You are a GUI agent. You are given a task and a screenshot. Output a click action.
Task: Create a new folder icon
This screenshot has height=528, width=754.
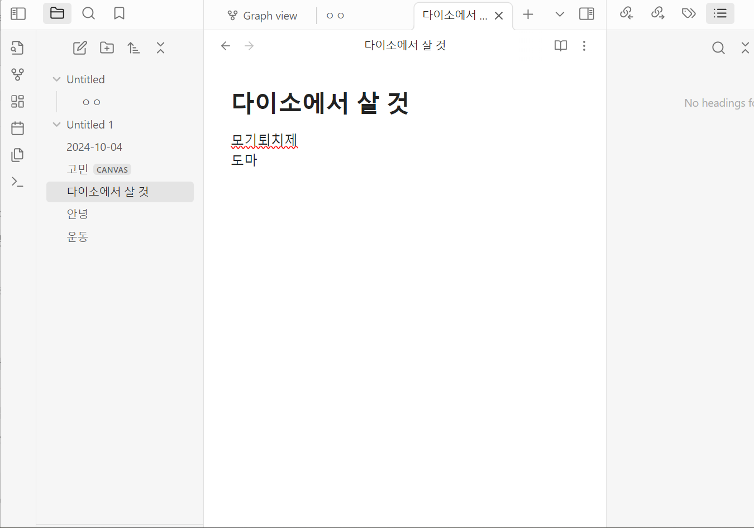pos(107,48)
